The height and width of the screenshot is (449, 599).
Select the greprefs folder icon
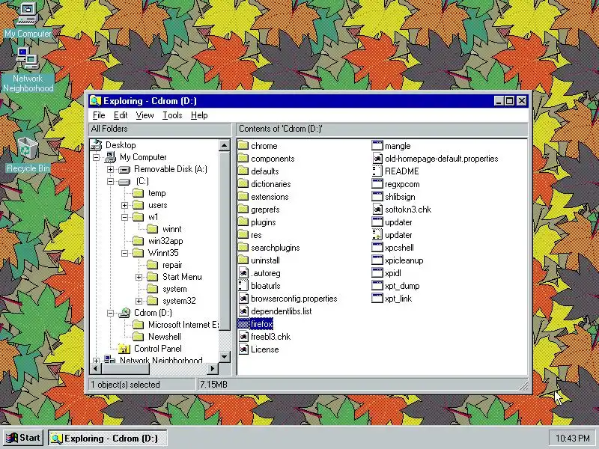pos(243,210)
